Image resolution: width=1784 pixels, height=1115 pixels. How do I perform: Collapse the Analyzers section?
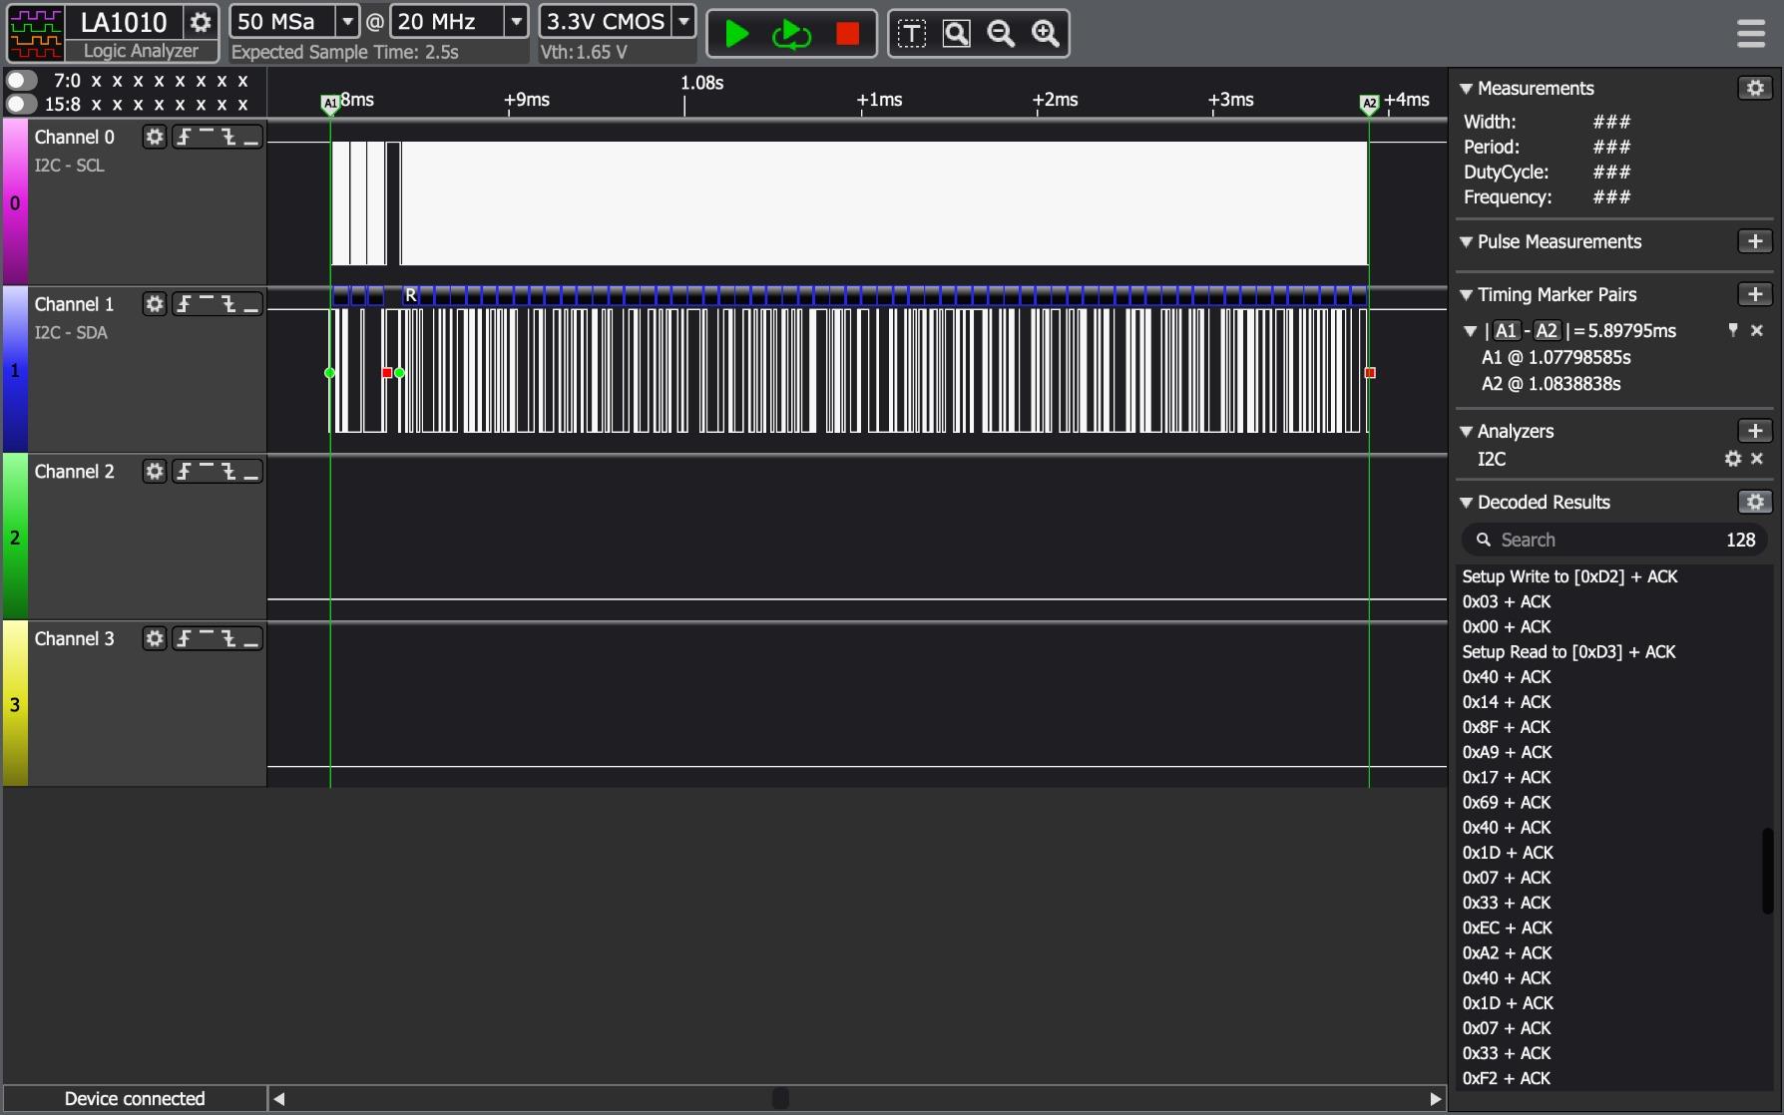(1466, 432)
